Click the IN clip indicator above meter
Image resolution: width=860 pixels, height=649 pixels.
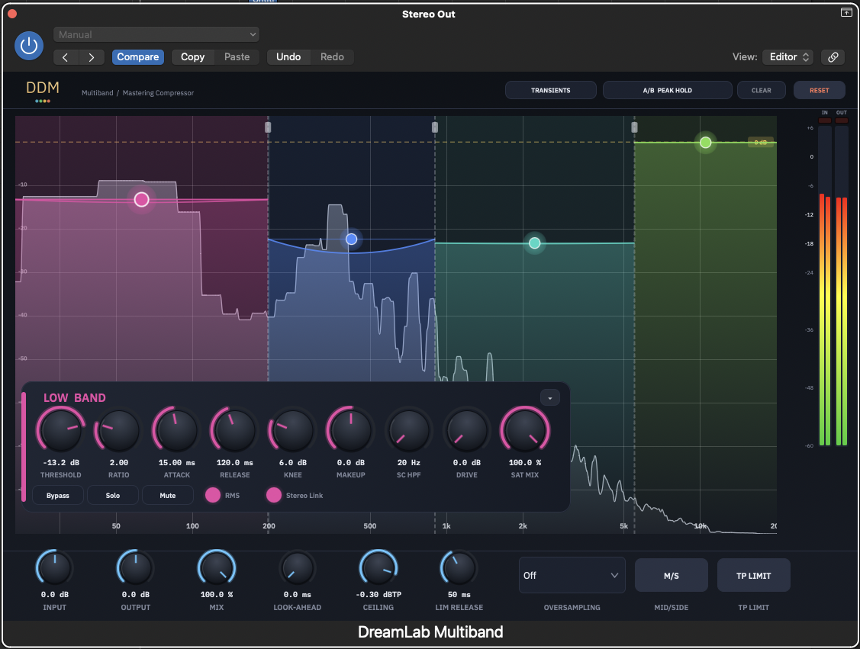(825, 120)
